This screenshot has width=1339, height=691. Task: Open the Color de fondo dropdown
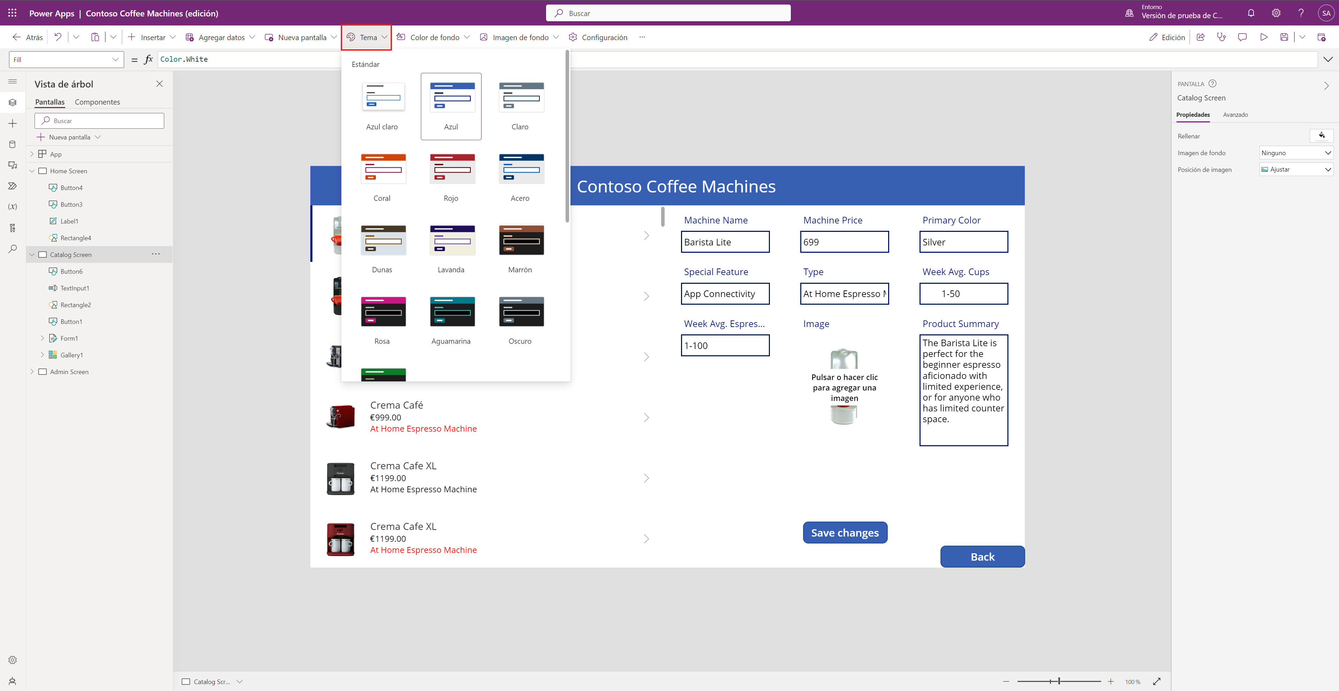[433, 37]
